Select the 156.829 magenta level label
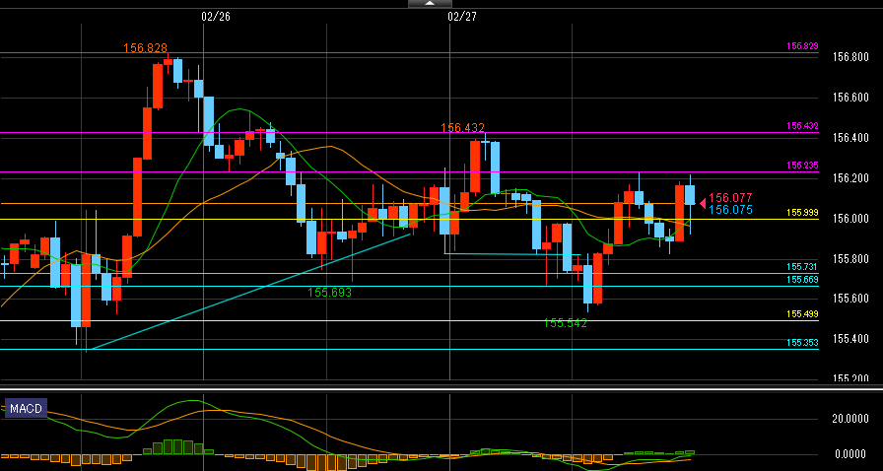This screenshot has width=883, height=471. point(802,46)
